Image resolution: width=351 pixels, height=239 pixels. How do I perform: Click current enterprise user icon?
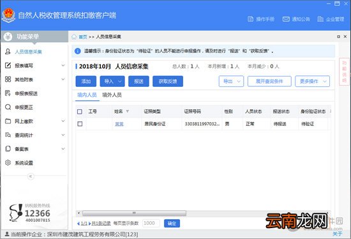click(7, 234)
